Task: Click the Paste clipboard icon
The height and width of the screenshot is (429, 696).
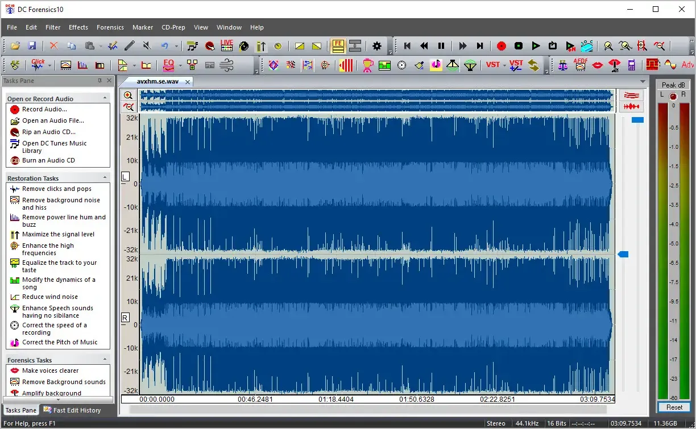Action: [x=89, y=46]
